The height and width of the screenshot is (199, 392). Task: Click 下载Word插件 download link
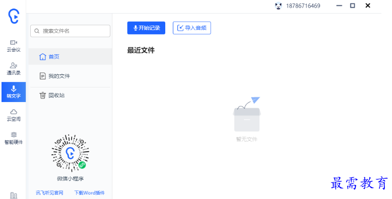pyautogui.click(x=90, y=193)
